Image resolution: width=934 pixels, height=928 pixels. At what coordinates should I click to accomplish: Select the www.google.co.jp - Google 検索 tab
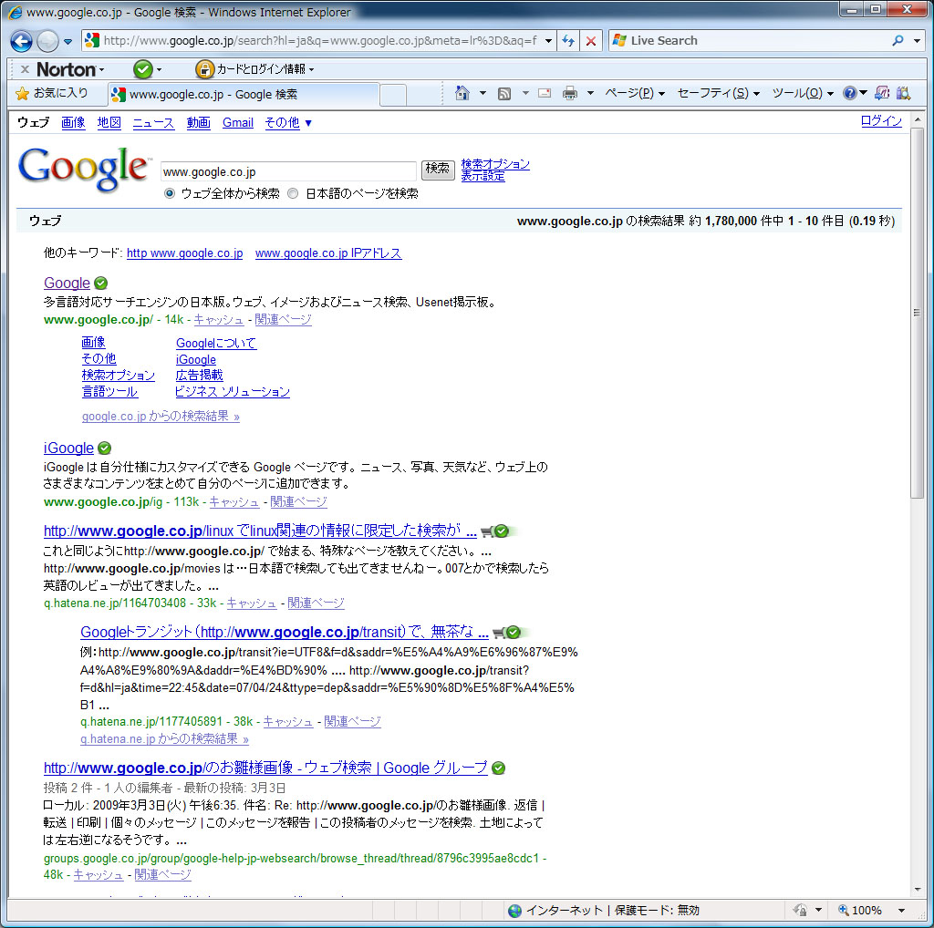pyautogui.click(x=243, y=95)
